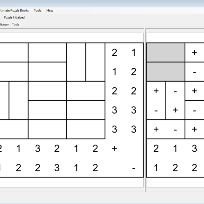
Task: Click the plus legend symbol below puzzle grid
Action: tap(114, 148)
